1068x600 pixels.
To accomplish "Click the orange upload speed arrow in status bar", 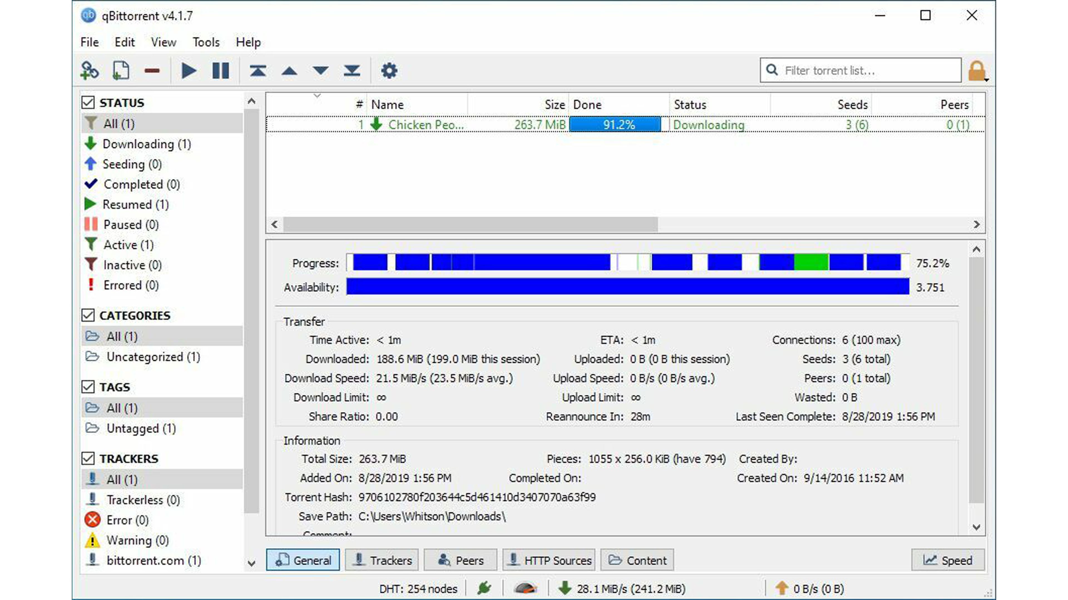I will pyautogui.click(x=782, y=588).
